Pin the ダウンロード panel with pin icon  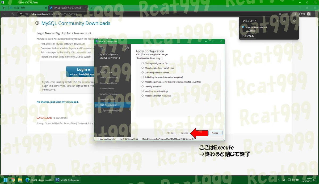[295, 21]
